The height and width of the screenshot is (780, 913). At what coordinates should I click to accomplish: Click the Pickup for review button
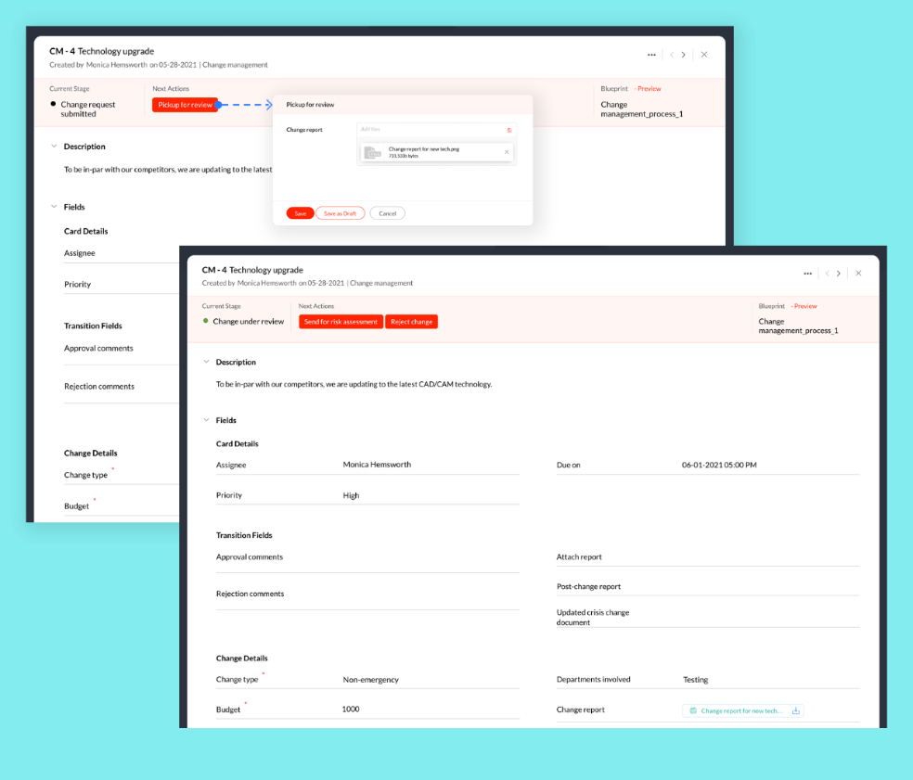click(x=185, y=105)
